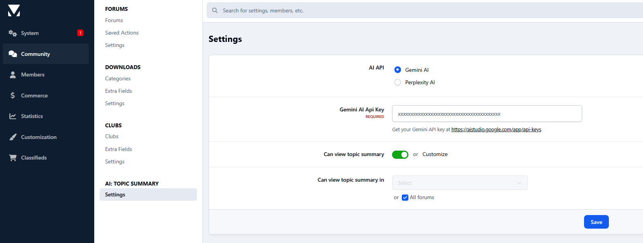643x243 pixels.
Task: Click the Commerce dollar sign icon
Action: (x=13, y=95)
